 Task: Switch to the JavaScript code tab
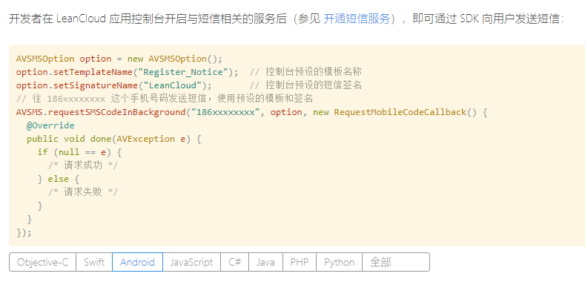pyautogui.click(x=191, y=262)
